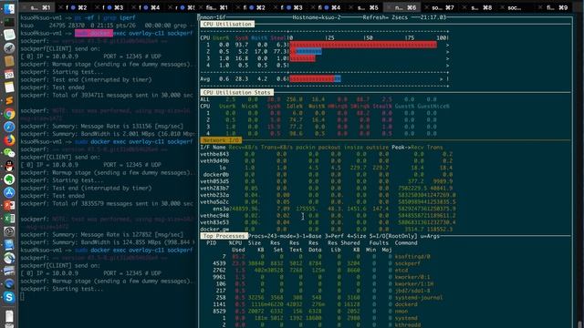Switch to the 's... ⌘1' terminal tab
Screen dimensions: 584x328
[37, 7]
